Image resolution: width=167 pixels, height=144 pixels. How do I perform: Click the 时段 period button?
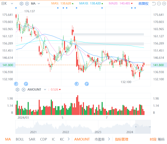click(153, 139)
